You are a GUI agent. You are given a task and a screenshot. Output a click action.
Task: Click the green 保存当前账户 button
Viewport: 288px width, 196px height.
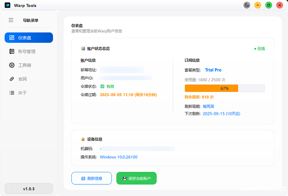[x=136, y=178]
